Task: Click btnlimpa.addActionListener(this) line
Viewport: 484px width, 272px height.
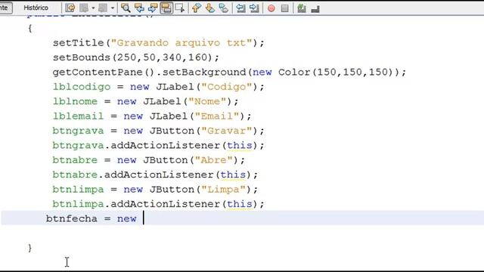Action: point(158,204)
